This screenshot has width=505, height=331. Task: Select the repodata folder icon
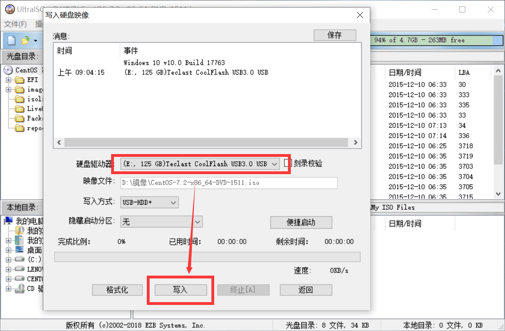(20, 128)
